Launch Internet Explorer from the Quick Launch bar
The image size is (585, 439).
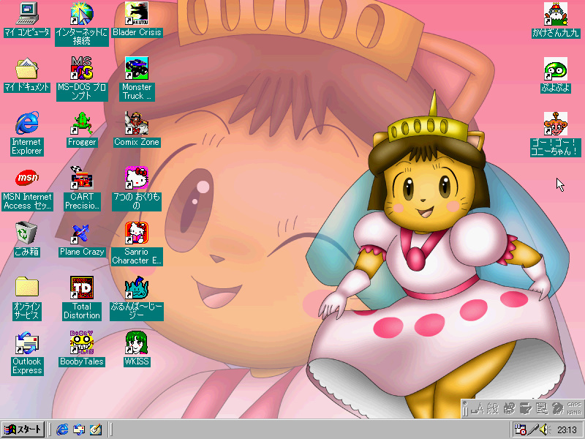coord(62,429)
